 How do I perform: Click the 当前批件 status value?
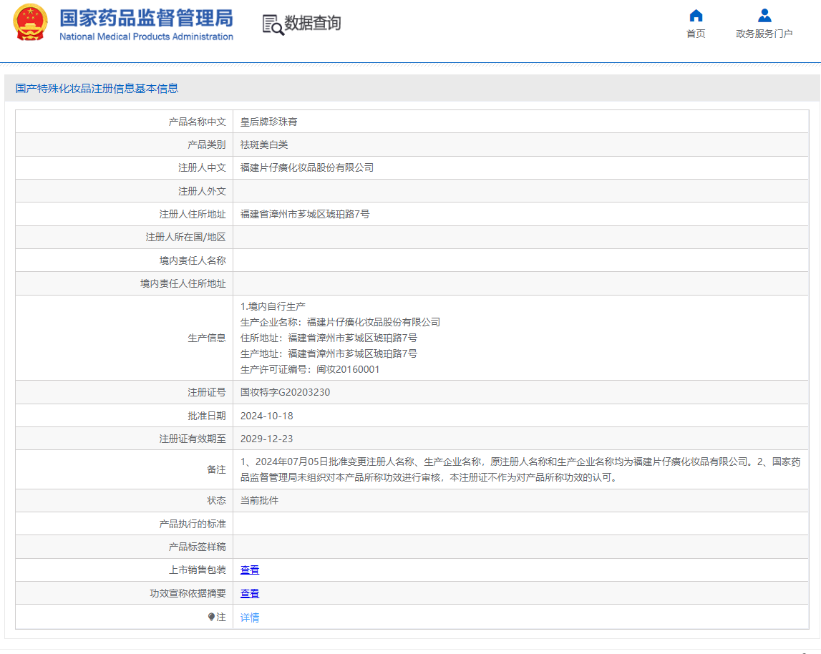(259, 500)
